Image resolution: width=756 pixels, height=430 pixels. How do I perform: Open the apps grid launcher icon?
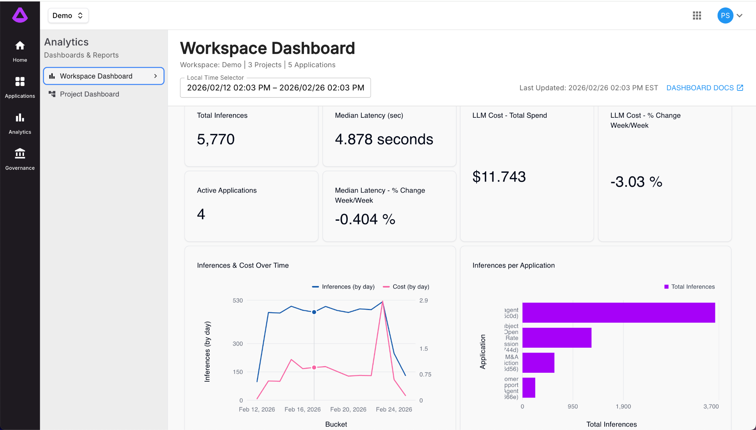pos(697,16)
